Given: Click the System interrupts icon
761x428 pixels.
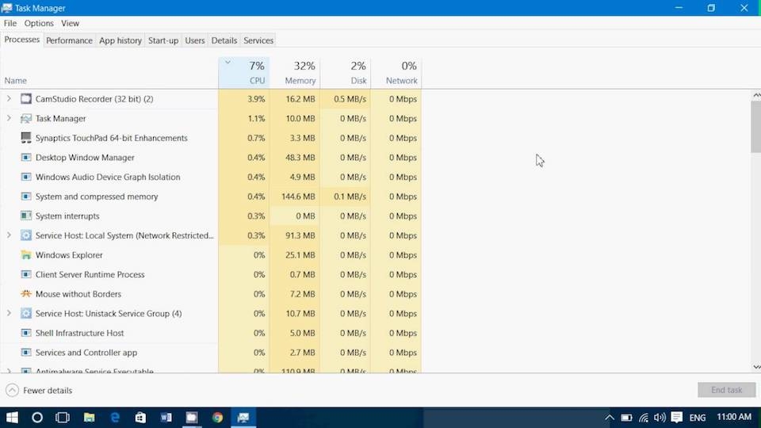Looking at the screenshot, I should click(x=26, y=216).
